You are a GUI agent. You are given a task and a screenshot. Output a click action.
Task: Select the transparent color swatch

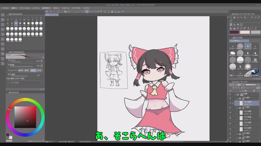[256, 32]
